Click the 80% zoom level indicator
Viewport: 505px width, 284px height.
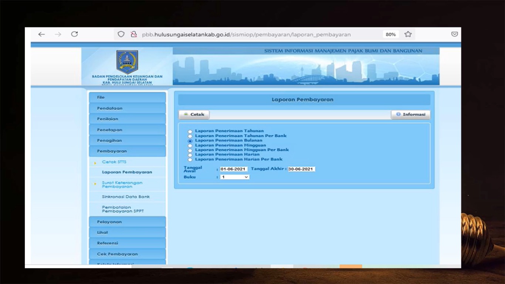pos(391,34)
